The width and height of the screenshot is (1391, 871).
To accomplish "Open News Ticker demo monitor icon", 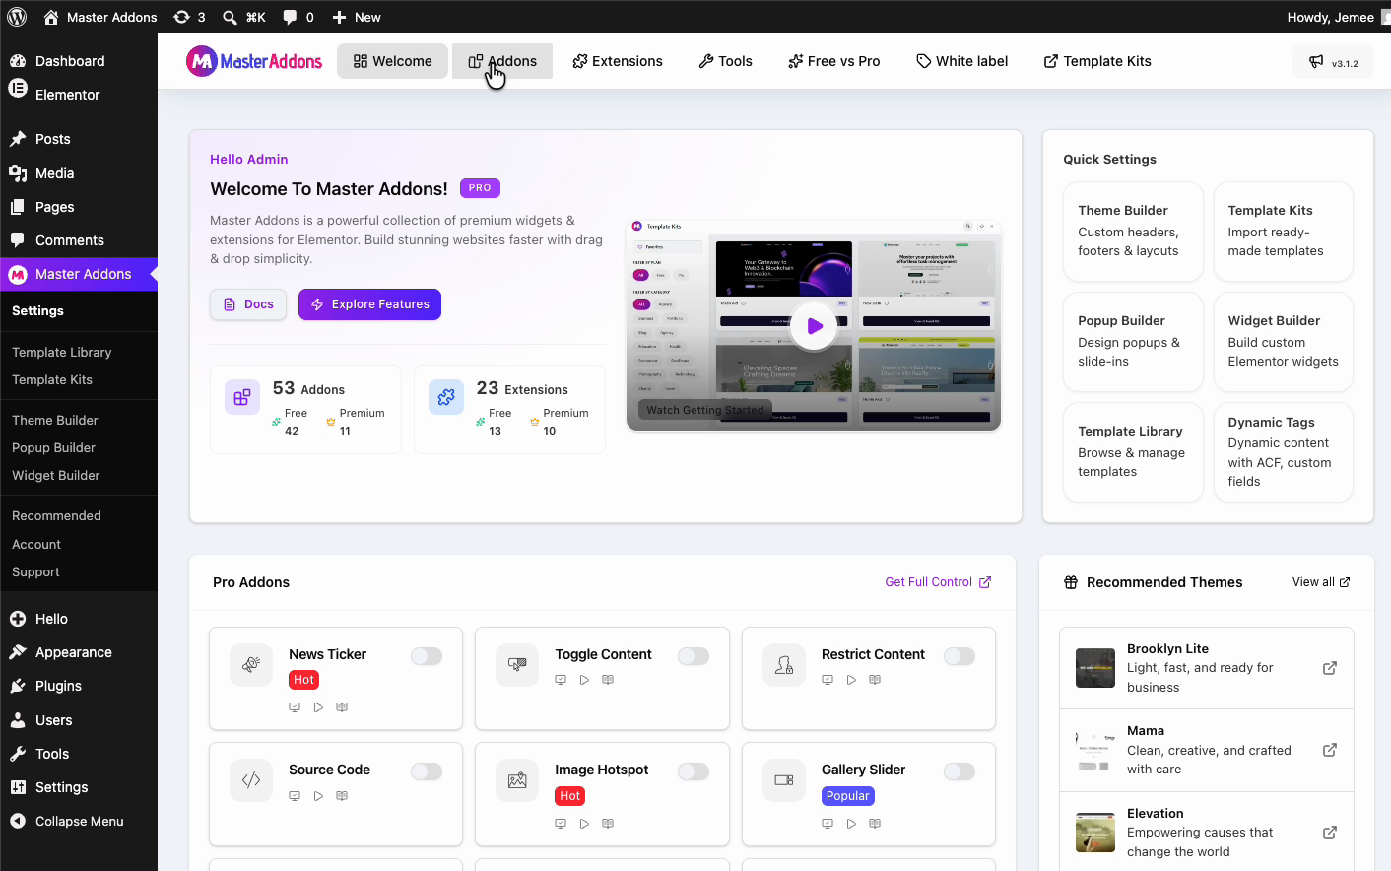I will (x=295, y=707).
